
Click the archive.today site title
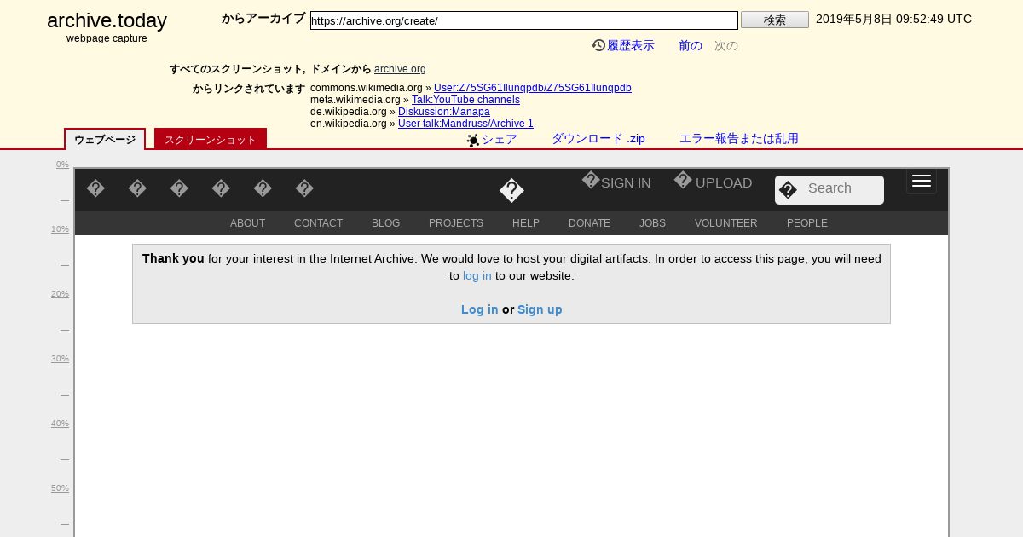click(107, 21)
